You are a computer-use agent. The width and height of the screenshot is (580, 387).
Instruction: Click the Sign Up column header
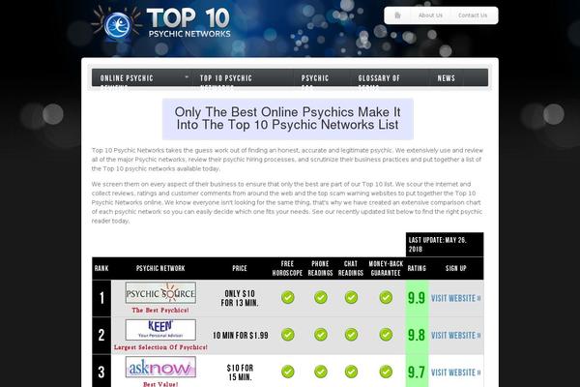click(455, 268)
